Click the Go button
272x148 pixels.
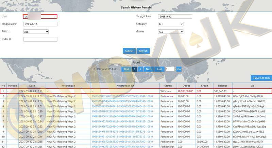pyautogui.click(x=179, y=69)
